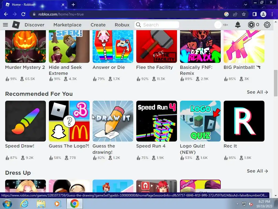Open the Windows Start button
Viewport: 278px width, 209px height.
(7, 204)
